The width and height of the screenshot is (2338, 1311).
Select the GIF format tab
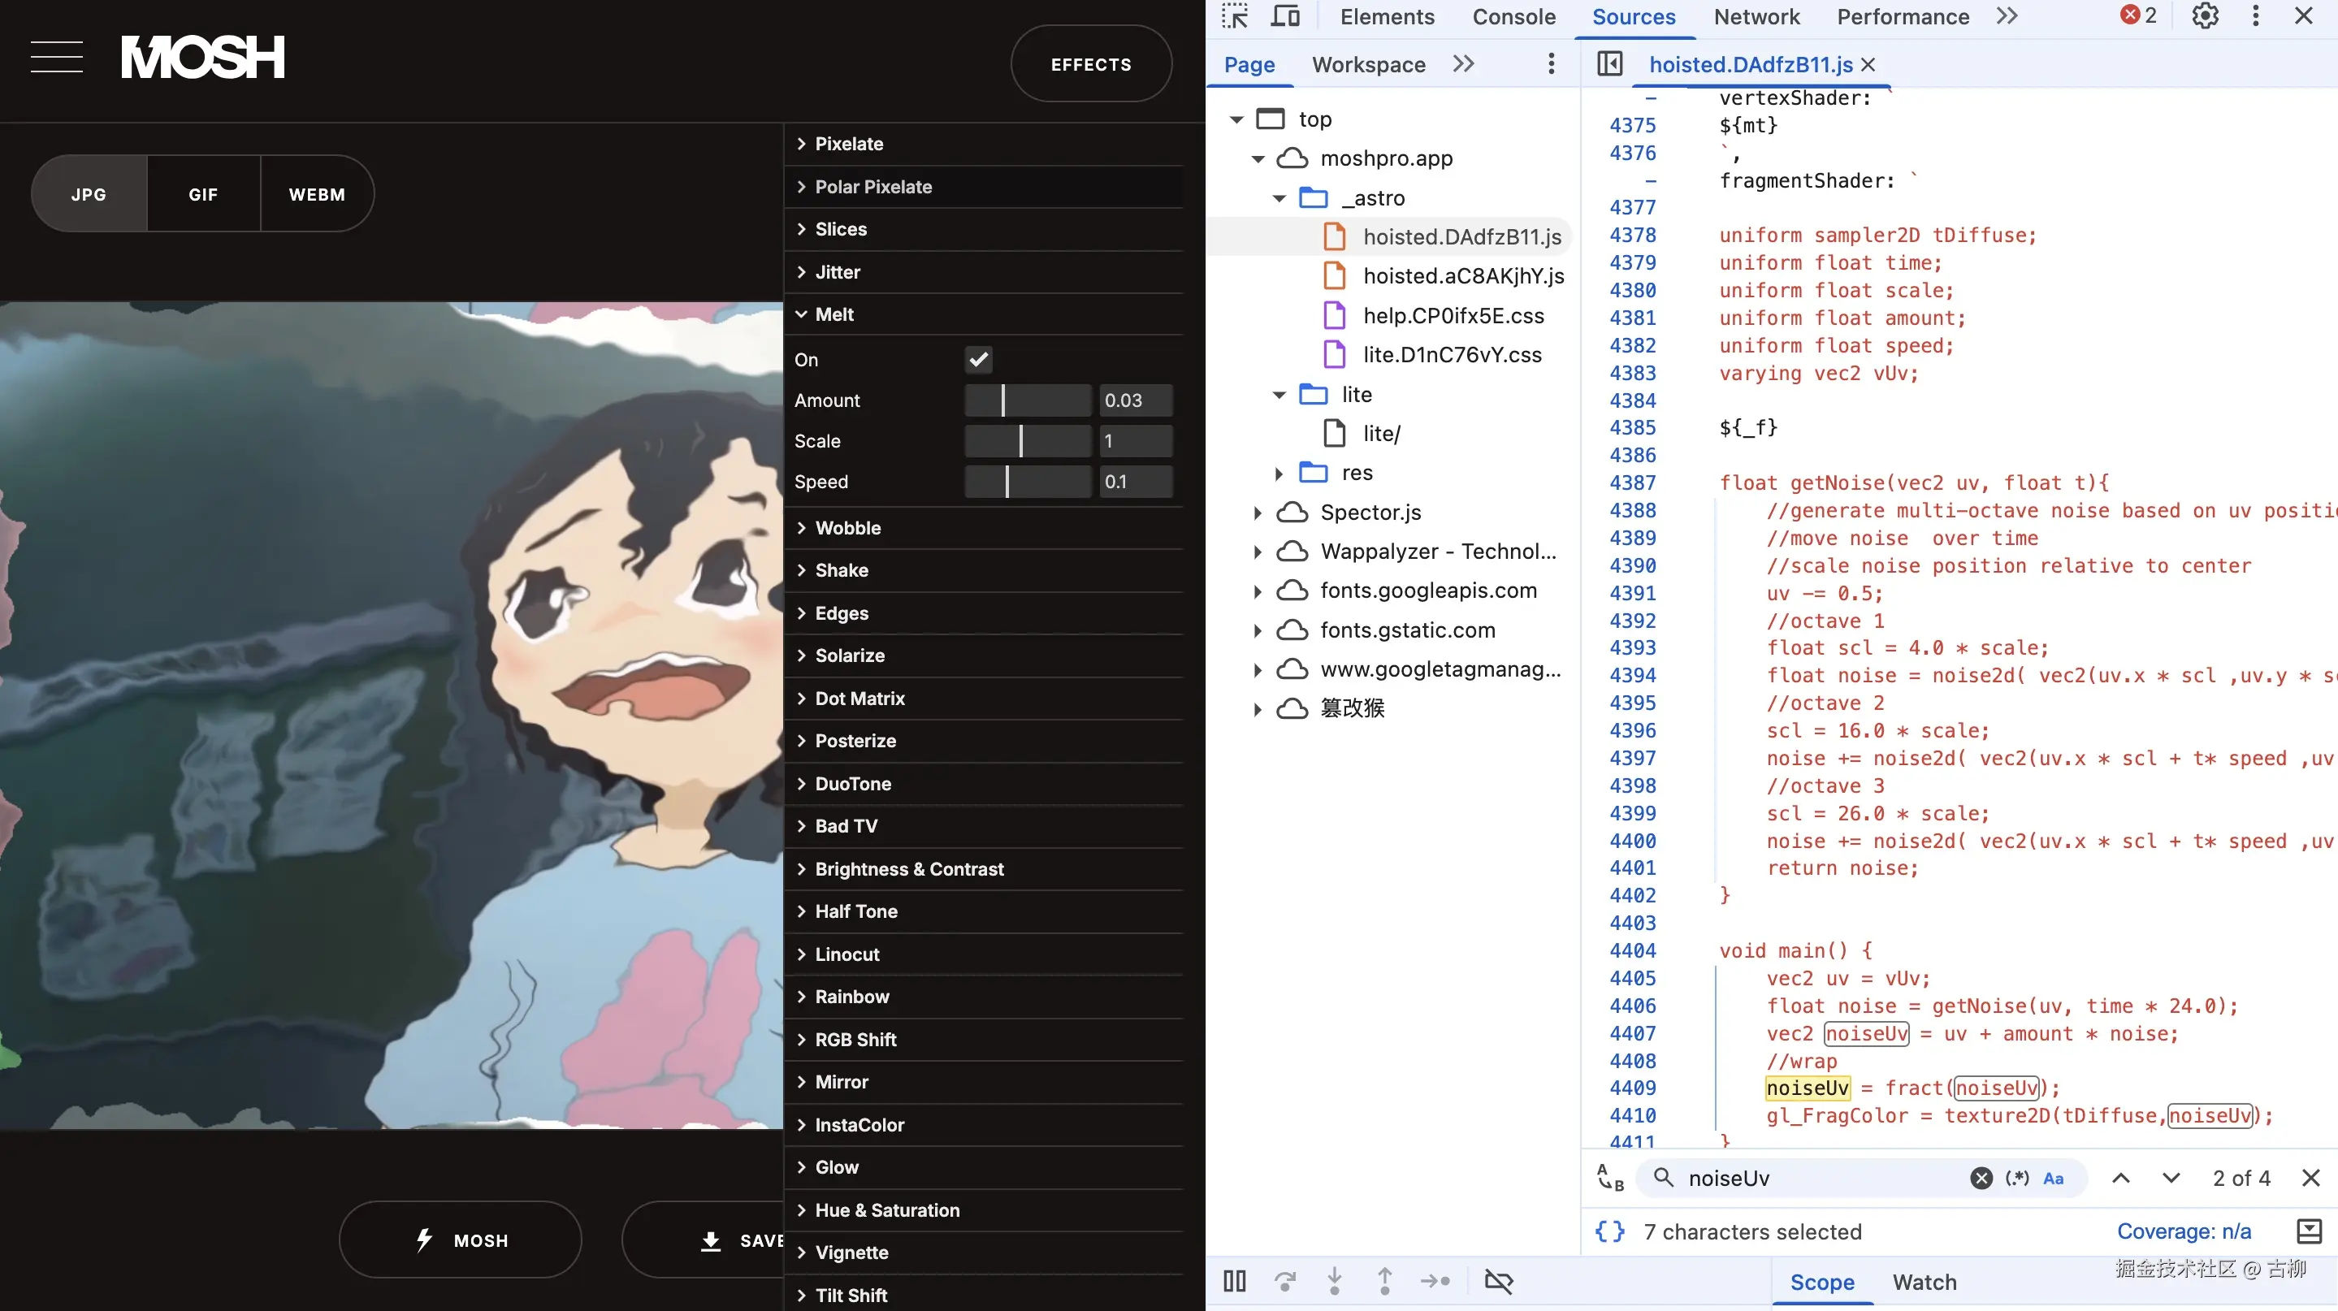pos(203,194)
